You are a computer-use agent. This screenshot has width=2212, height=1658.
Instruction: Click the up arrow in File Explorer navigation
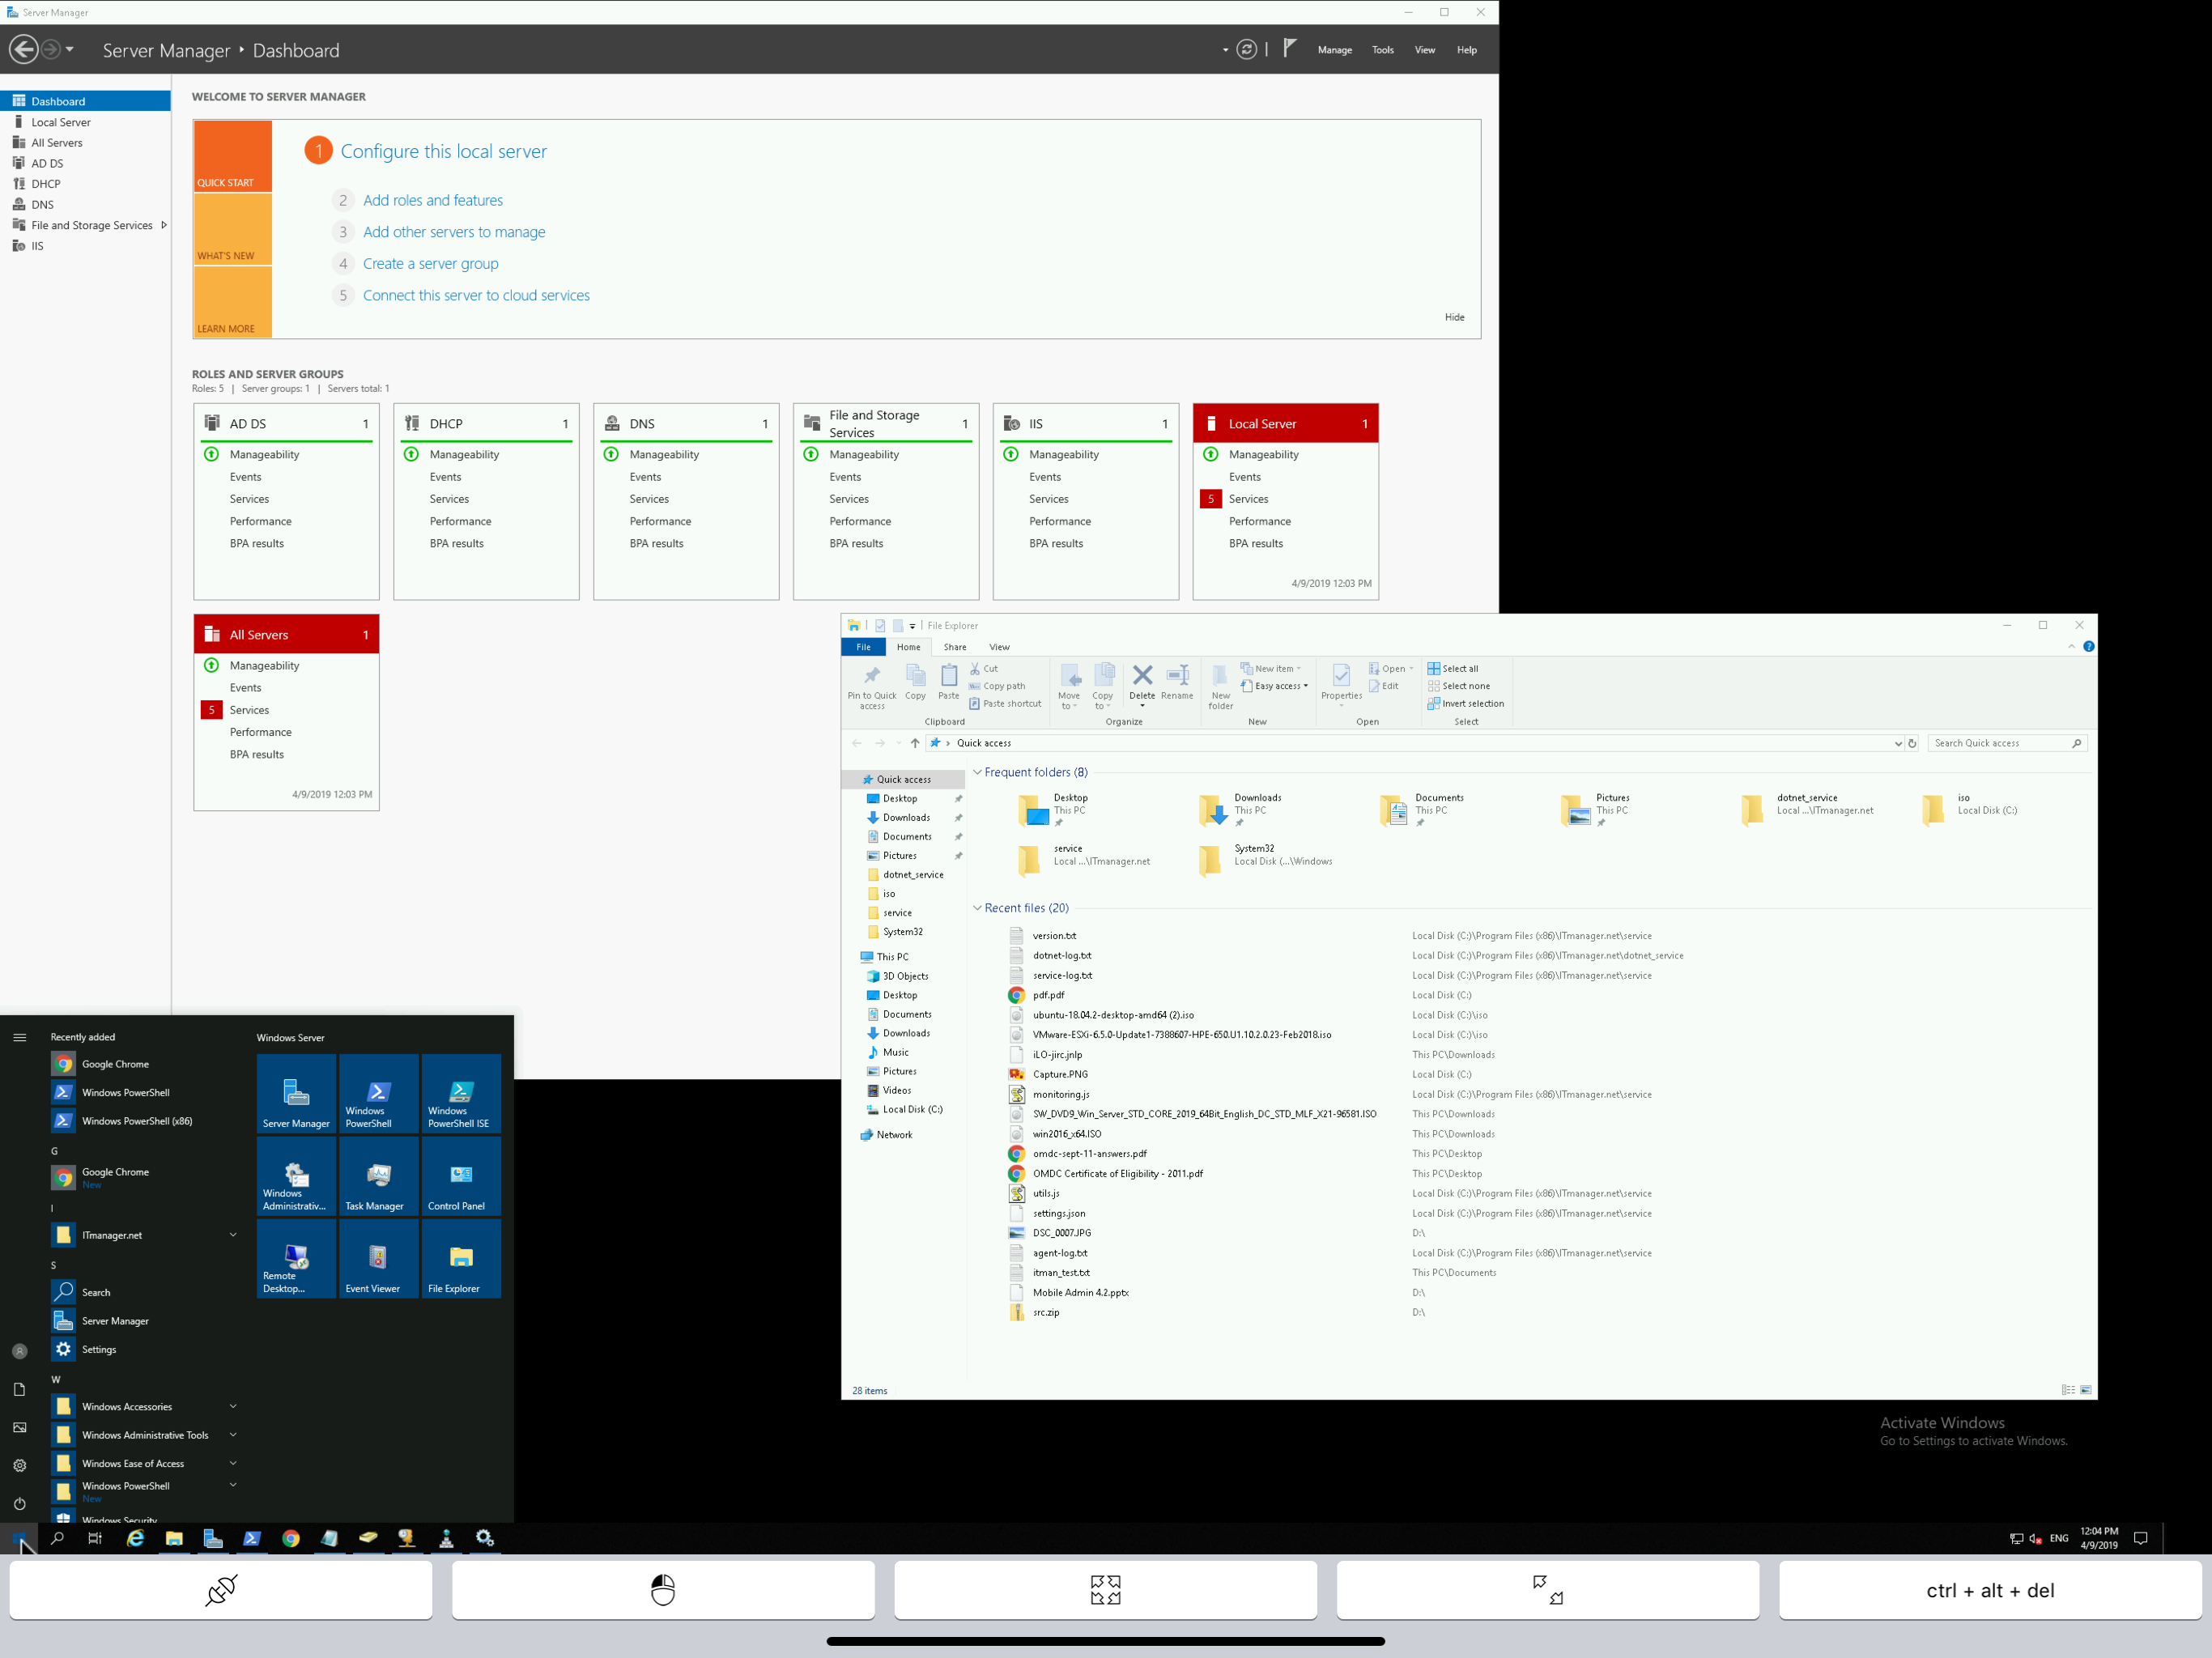pyautogui.click(x=914, y=743)
